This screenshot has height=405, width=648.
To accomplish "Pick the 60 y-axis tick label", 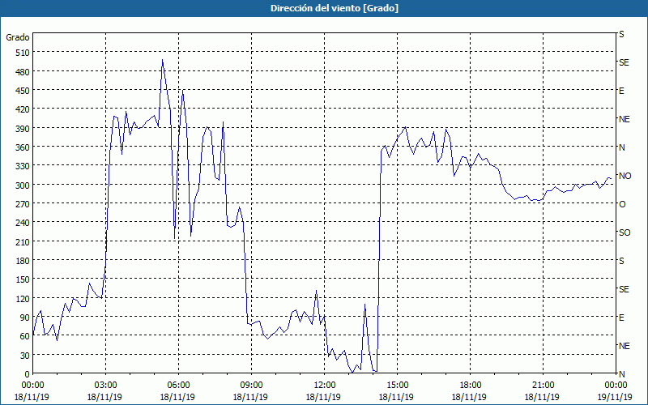I will point(25,336).
